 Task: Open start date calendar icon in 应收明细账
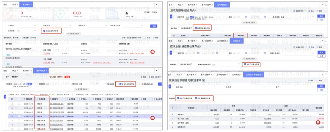tap(246, 17)
